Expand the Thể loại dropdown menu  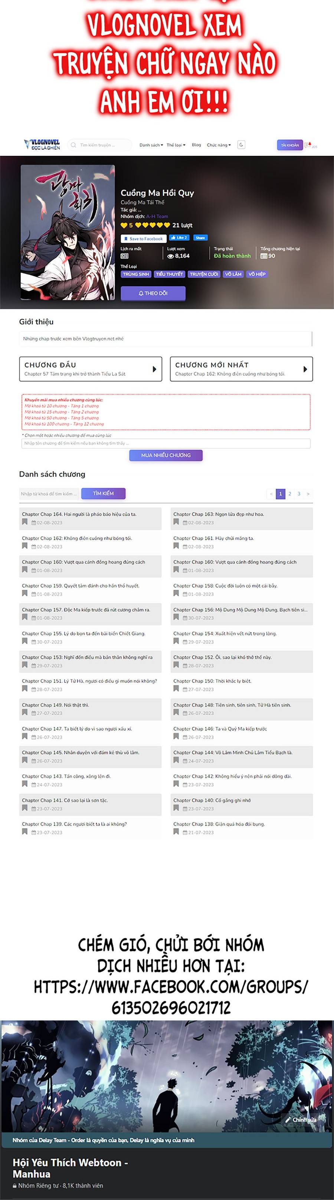point(176,145)
